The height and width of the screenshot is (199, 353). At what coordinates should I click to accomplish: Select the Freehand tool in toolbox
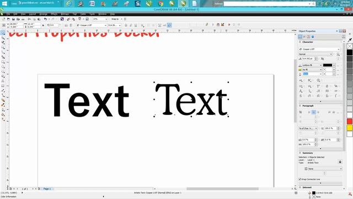[x=3, y=53]
